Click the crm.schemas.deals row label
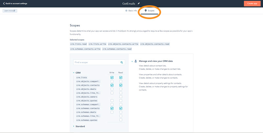 [86, 112]
